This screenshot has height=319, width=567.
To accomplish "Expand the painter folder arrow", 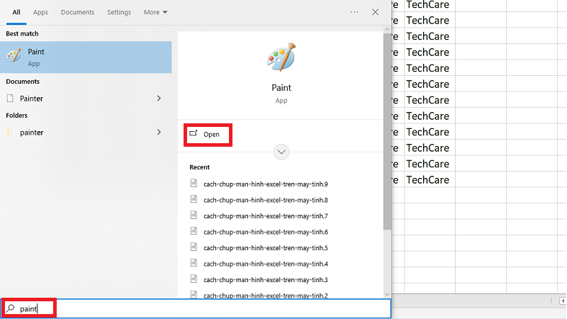I will click(x=159, y=132).
